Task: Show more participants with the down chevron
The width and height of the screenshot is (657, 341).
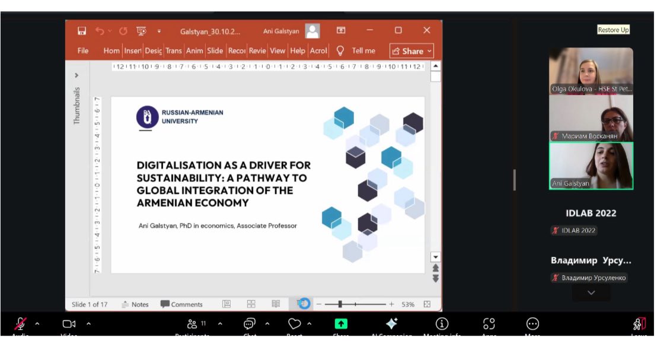Action: 591,293
